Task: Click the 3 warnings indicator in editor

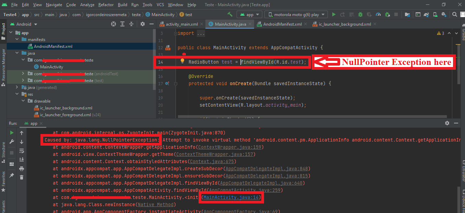Action: [441, 34]
